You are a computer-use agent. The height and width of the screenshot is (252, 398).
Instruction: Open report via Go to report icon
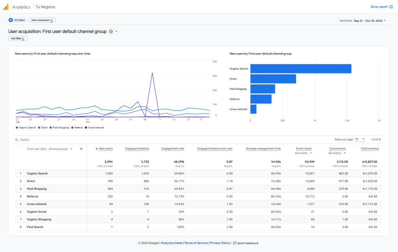click(391, 7)
